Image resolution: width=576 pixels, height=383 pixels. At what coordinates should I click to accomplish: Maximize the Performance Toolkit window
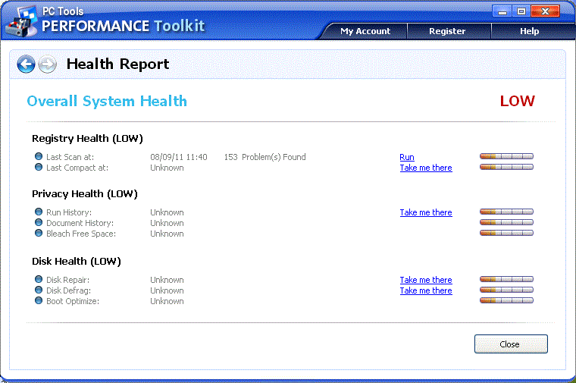coord(521,11)
